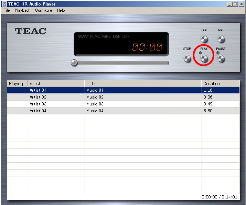Sort playlist by Title column header
The image size is (246, 205).
(x=143, y=83)
